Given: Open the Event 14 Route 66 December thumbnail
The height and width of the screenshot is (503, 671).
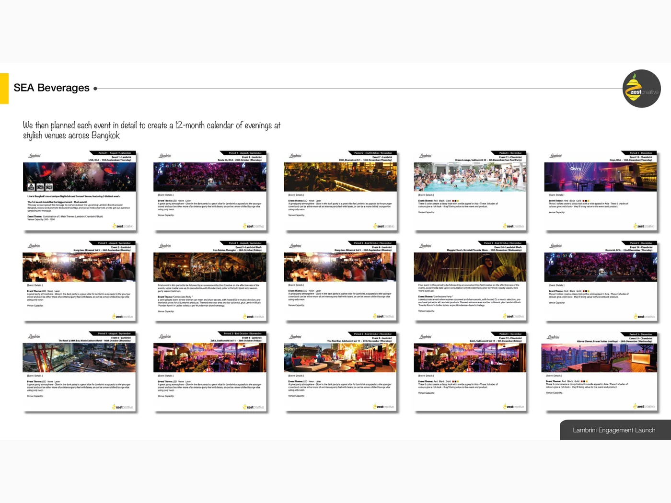Looking at the screenshot, I should [601, 281].
